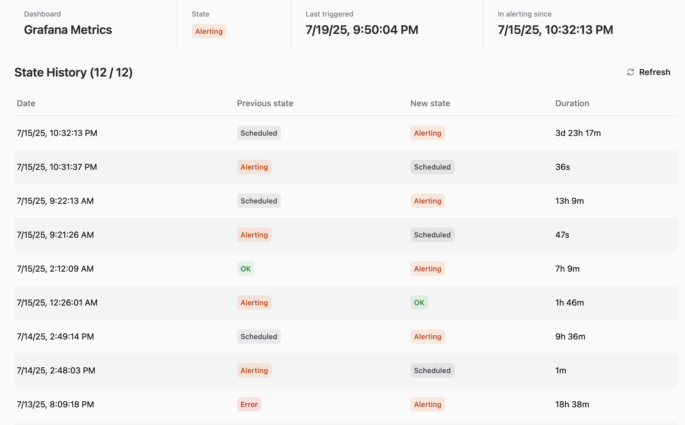This screenshot has width=685, height=425.
Task: Click the In alerting since timestamp
Action: click(556, 30)
